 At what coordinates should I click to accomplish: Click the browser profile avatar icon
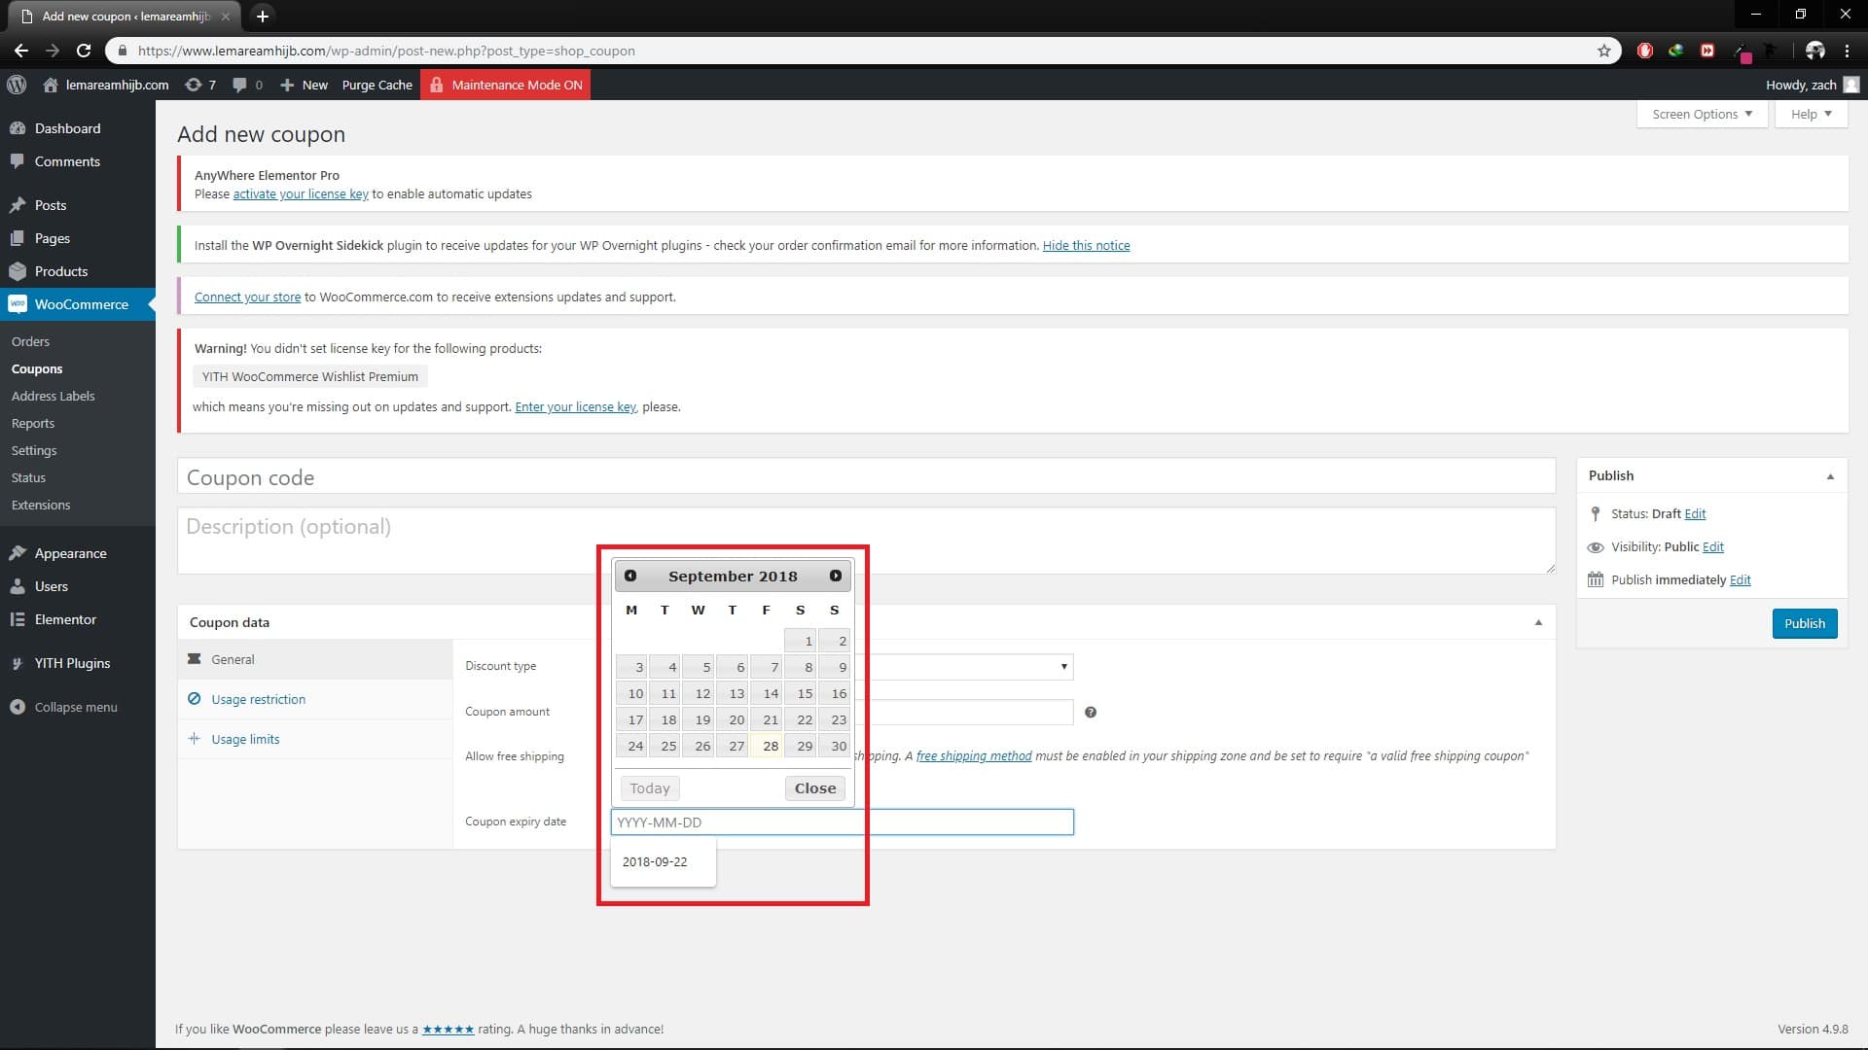coord(1815,51)
